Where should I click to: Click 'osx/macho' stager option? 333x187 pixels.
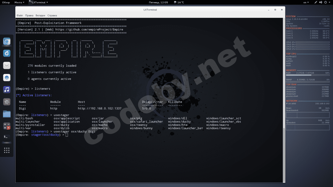point(100,125)
